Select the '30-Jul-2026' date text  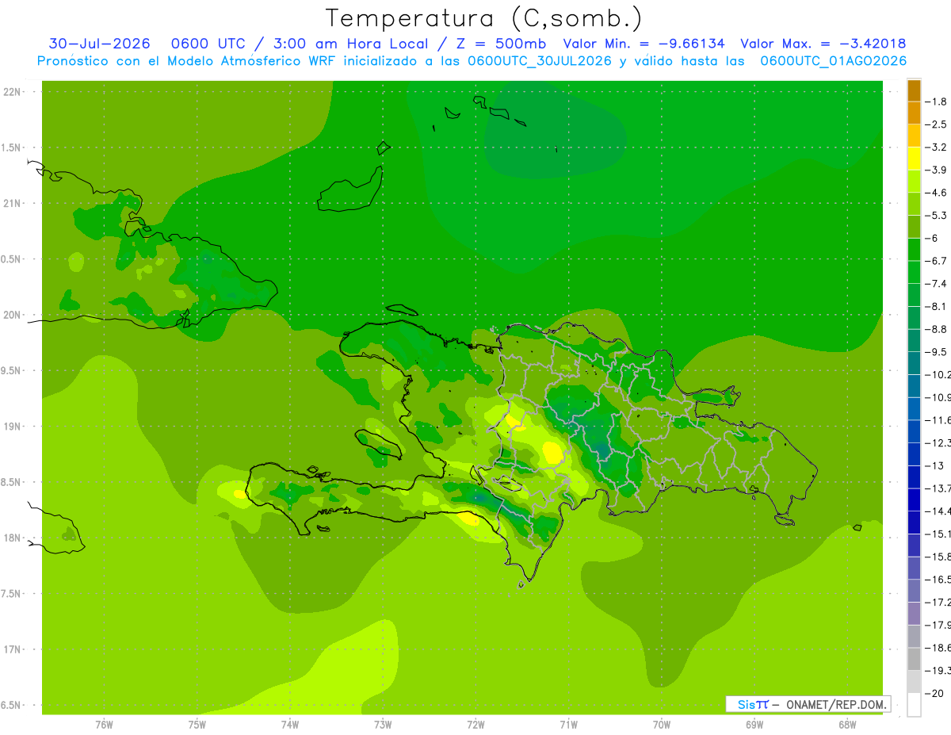pos(99,44)
